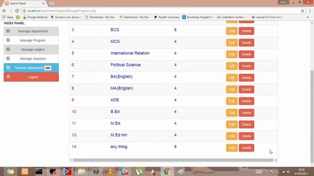Open uTorrent from taskbar
Viewport: 314px width, 176px height.
point(139,172)
